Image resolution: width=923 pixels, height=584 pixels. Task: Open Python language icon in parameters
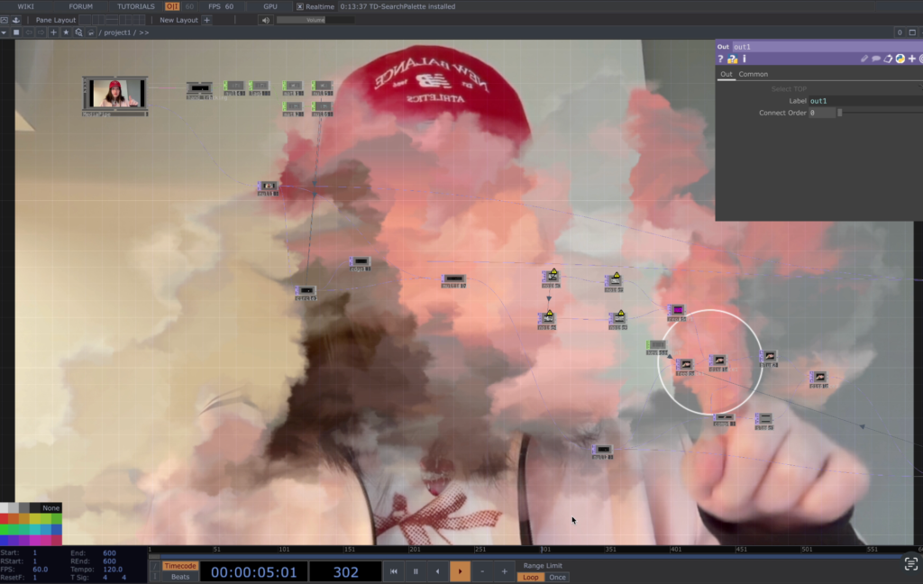[900, 59]
